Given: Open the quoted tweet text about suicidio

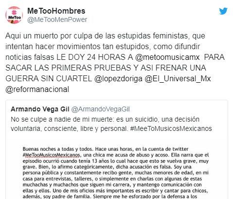Looking at the screenshot, I should 111,124.
